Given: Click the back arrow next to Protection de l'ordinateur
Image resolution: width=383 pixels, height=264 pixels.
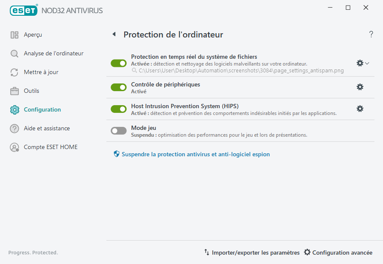Looking at the screenshot, I should 114,34.
